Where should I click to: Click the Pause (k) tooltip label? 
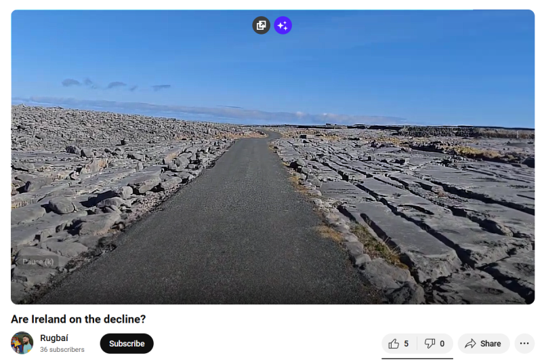tap(38, 262)
